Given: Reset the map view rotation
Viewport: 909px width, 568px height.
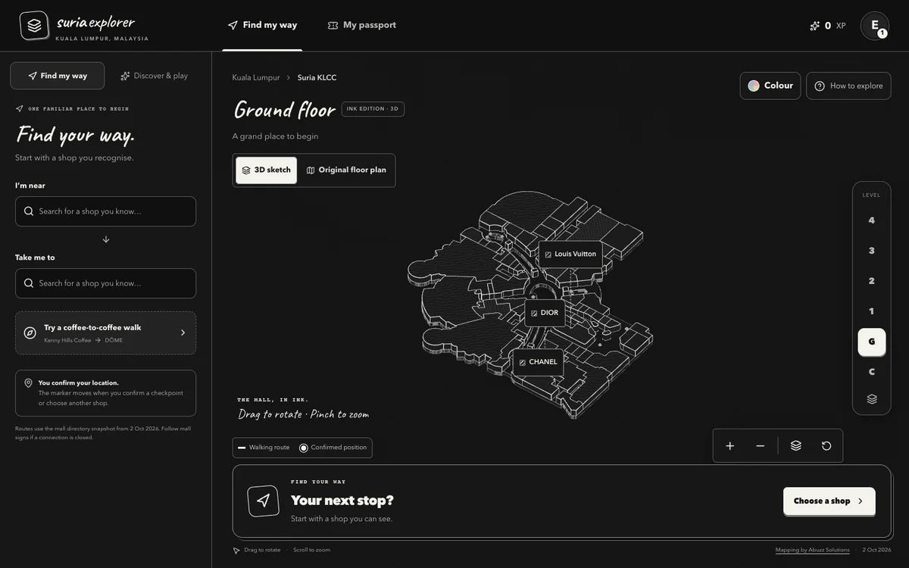Looking at the screenshot, I should (826, 446).
